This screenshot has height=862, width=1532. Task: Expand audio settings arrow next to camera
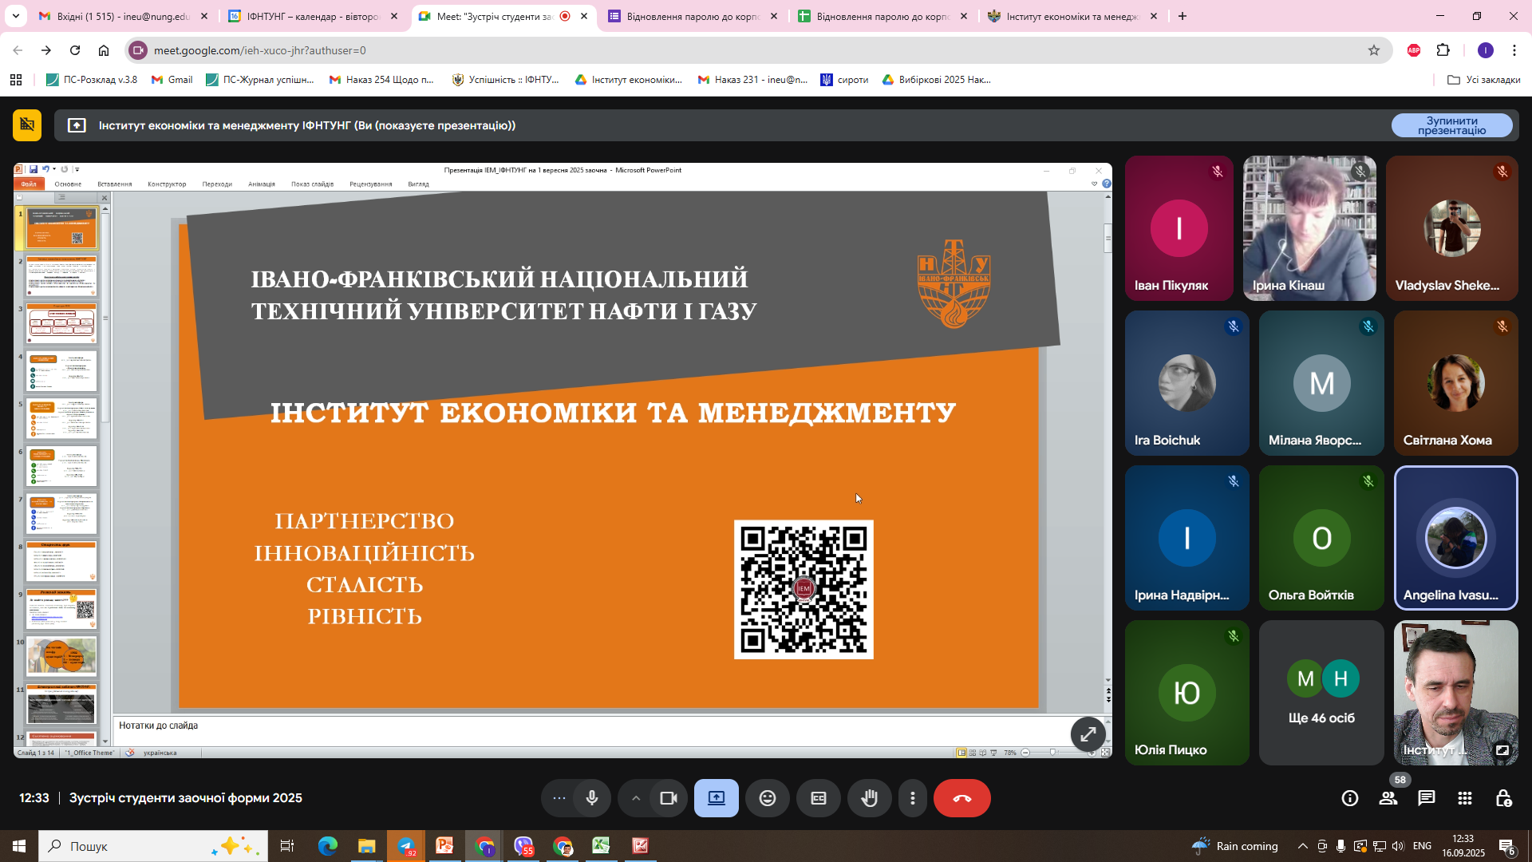(x=636, y=798)
